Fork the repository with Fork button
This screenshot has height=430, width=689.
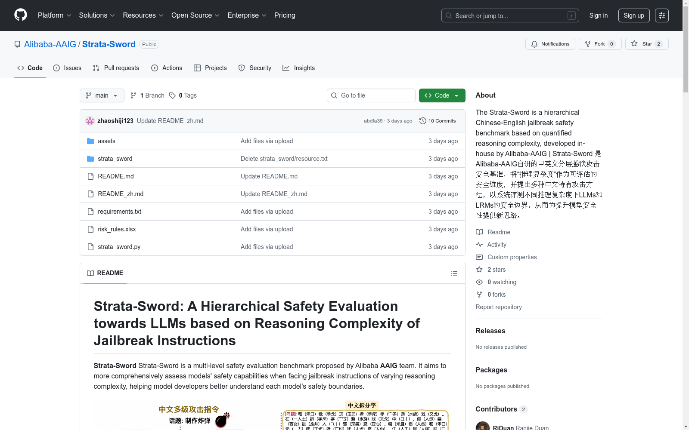click(600, 44)
